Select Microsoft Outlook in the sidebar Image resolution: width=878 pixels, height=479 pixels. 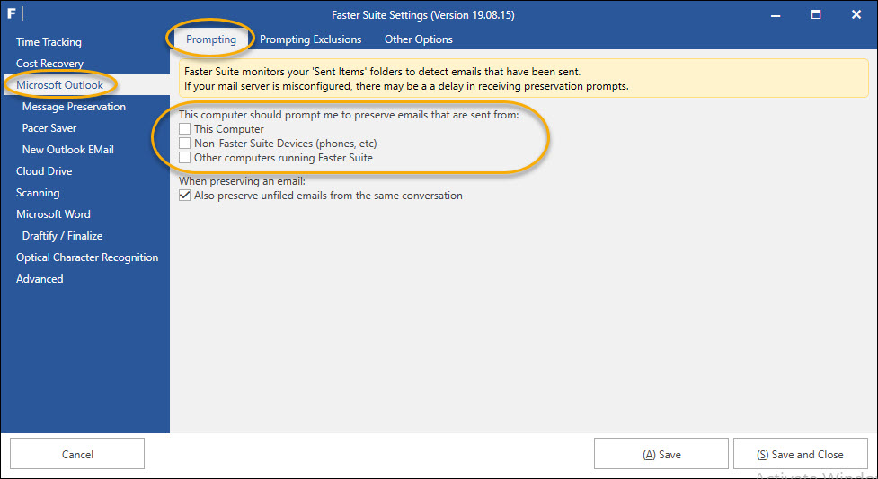pos(59,85)
